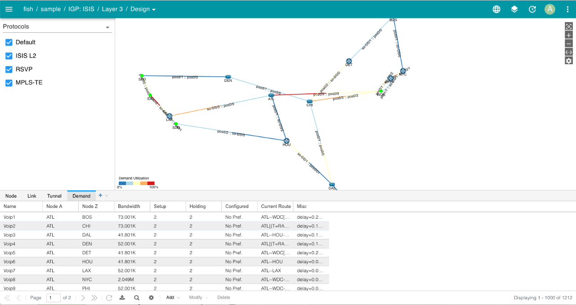This screenshot has height=305, width=576.
Task: Go to first page of the table
Action: pyautogui.click(x=7, y=298)
